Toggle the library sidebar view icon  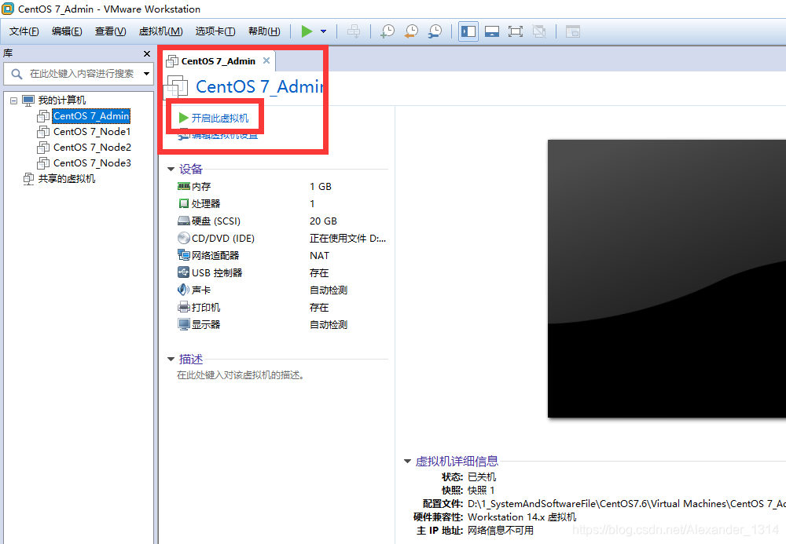(x=468, y=31)
